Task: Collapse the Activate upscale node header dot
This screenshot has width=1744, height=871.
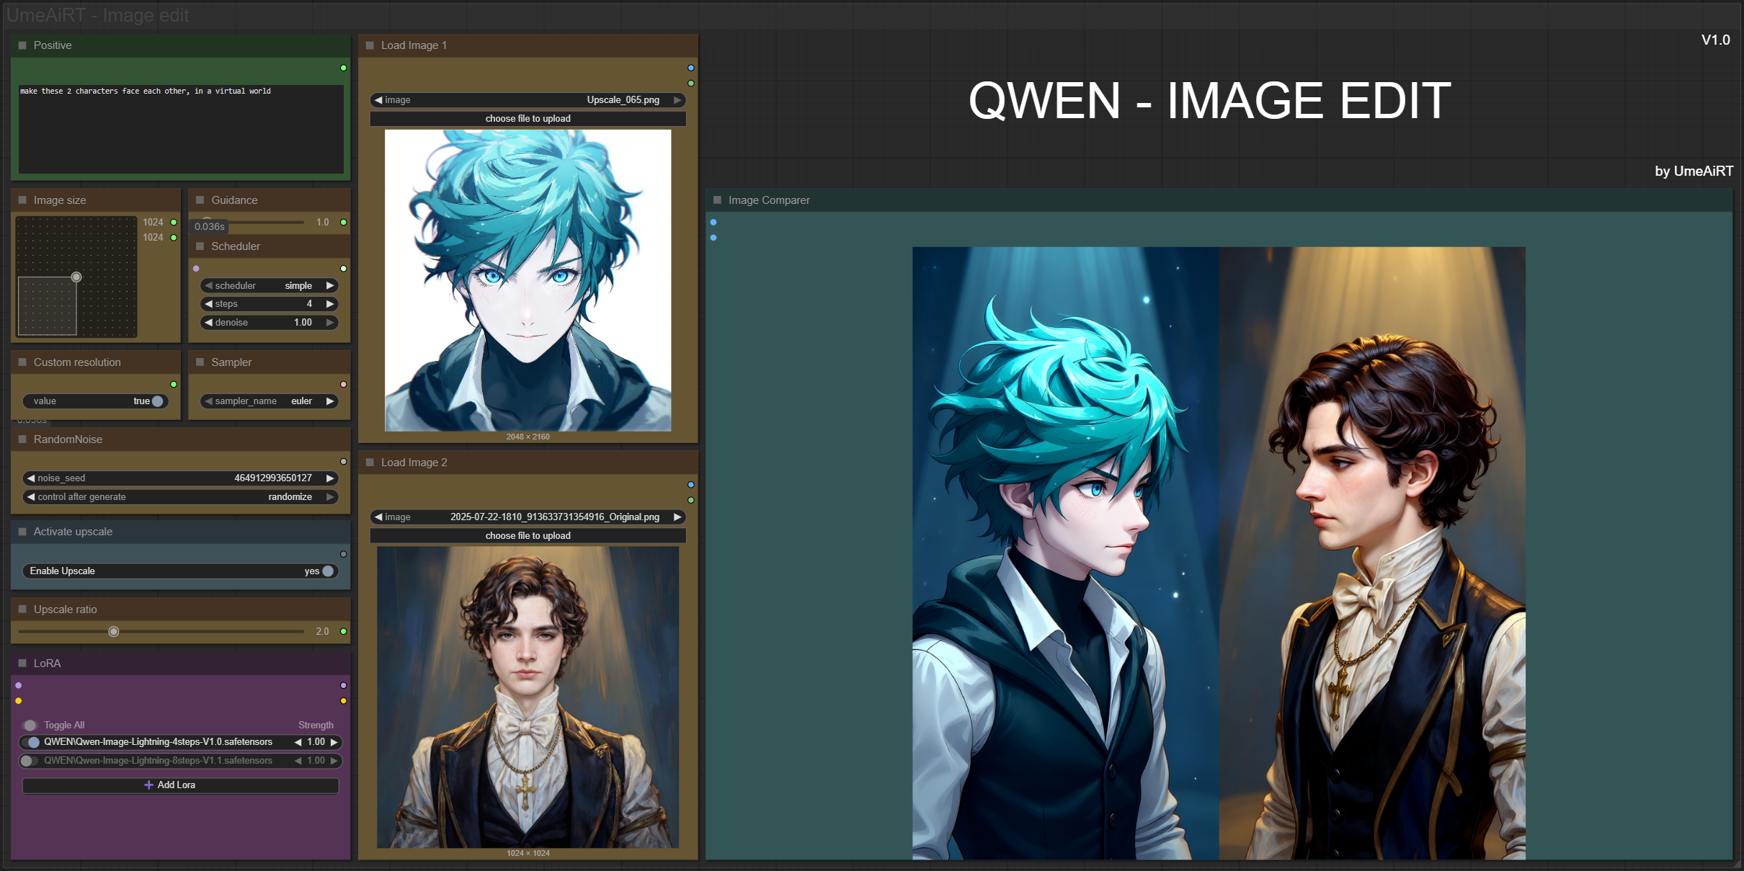Action: 22,532
